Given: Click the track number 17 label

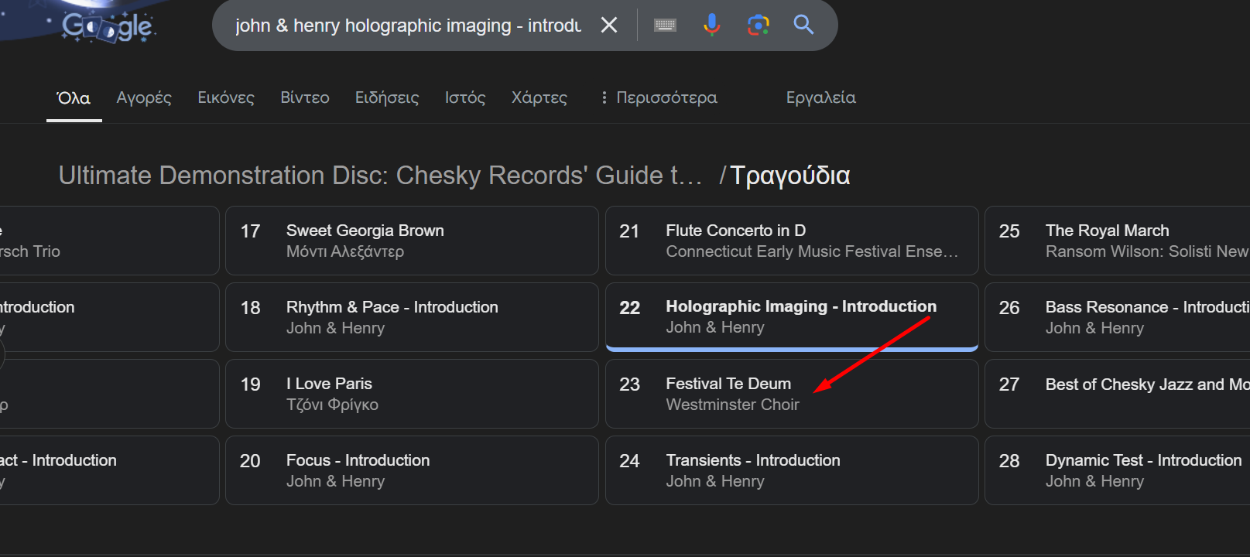Looking at the screenshot, I should [250, 231].
